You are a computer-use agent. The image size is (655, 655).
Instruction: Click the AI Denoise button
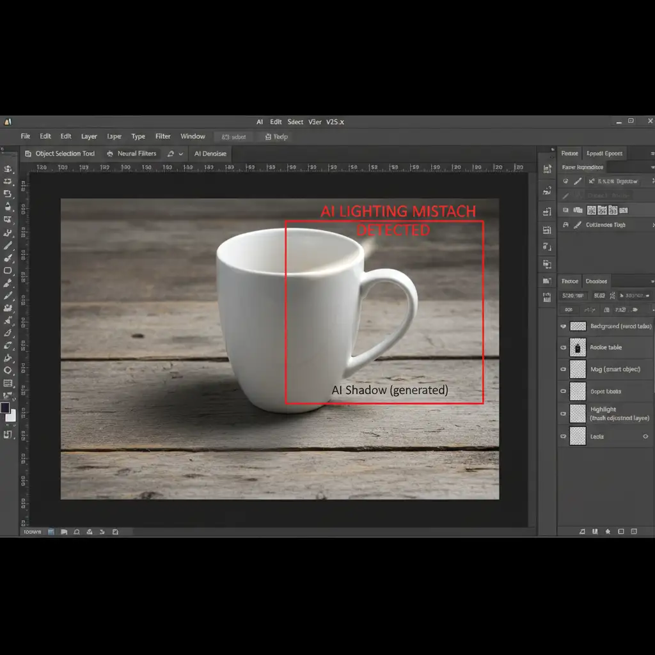point(210,154)
